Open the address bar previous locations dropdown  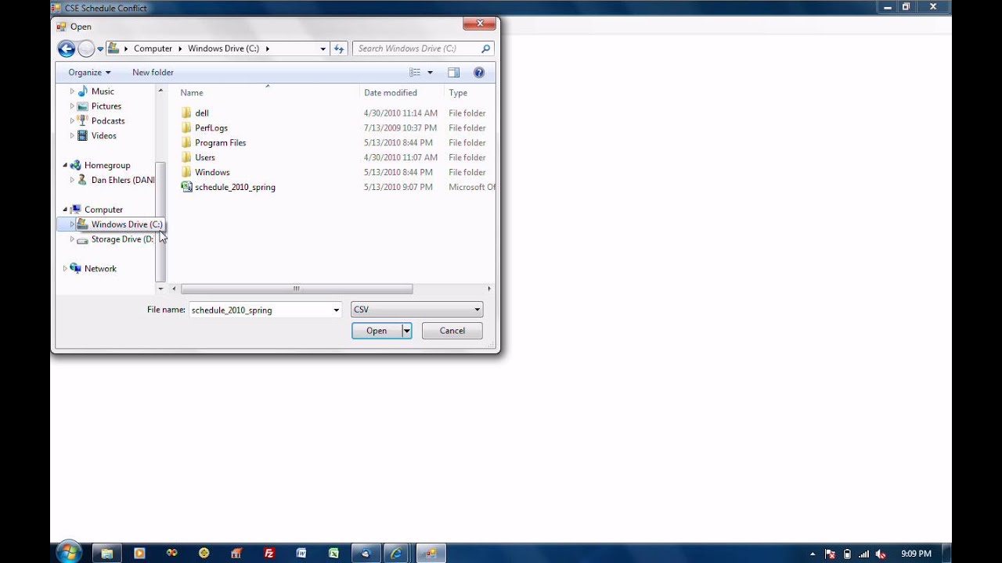click(323, 48)
